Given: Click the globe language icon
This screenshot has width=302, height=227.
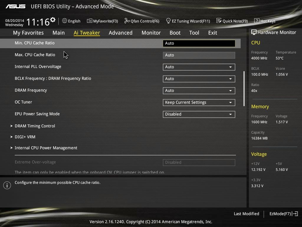Looking at the screenshot, I should tap(65, 21).
